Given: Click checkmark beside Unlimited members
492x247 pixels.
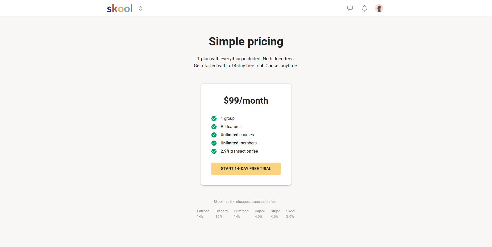Looking at the screenshot, I should [x=214, y=143].
